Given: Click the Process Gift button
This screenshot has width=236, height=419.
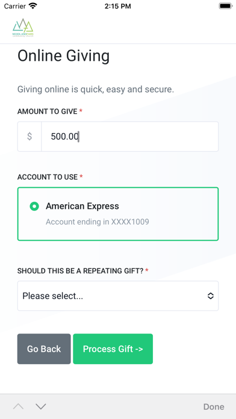Looking at the screenshot, I should point(113,349).
